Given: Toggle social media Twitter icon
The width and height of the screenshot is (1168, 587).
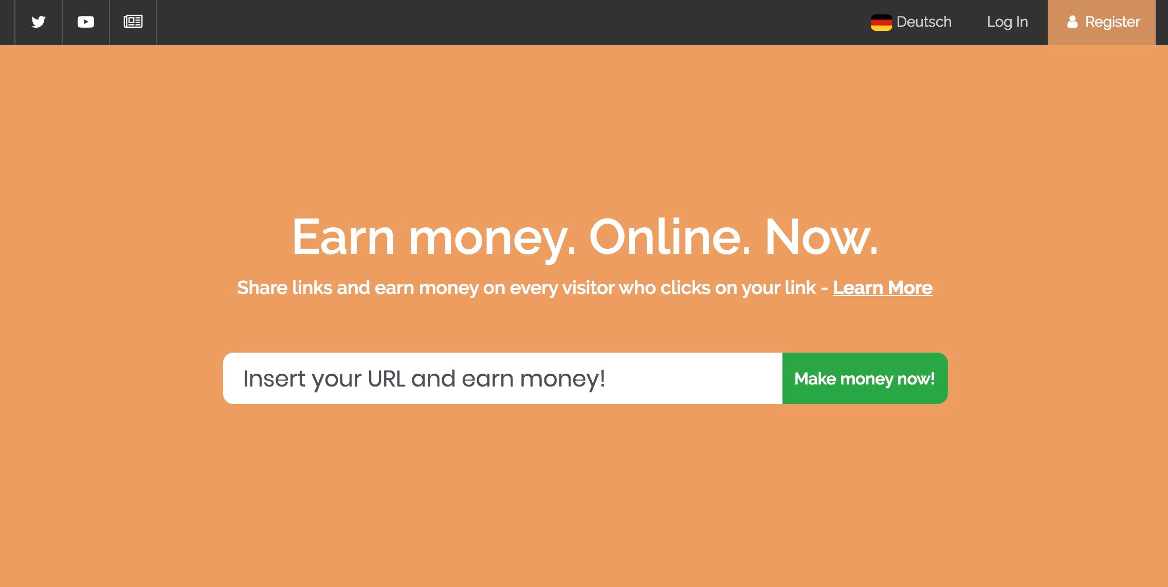Looking at the screenshot, I should tap(38, 21).
